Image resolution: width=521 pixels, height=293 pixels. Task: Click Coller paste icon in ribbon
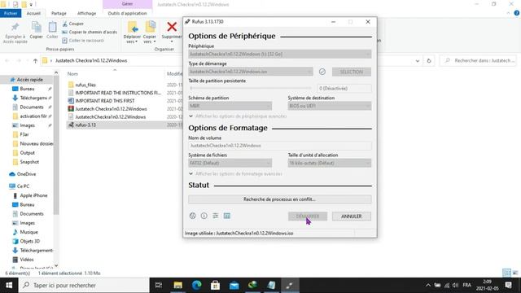[x=52, y=27]
